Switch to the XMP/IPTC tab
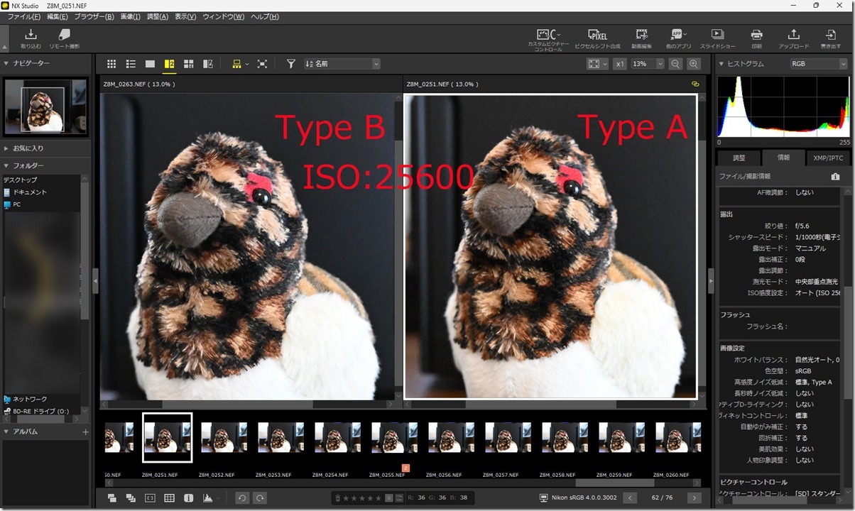Screen dimensions: 855x511 pos(829,158)
